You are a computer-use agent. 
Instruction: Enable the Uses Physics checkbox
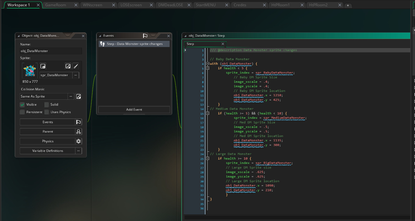point(46,112)
